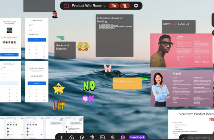Select the Action Items from Last Meeting note
The image size is (214, 140).
114,35
